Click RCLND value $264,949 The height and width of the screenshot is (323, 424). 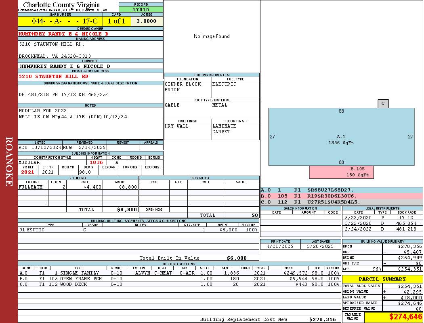410,258
